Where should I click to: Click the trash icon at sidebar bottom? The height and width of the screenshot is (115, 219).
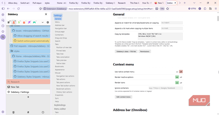[x=13, y=112]
